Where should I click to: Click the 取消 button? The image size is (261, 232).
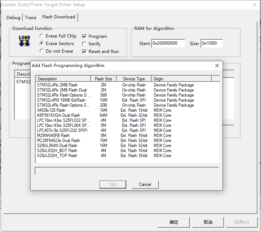208,222
